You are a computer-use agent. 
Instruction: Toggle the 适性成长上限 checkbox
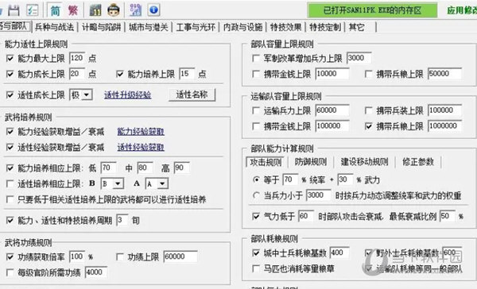[10, 94]
